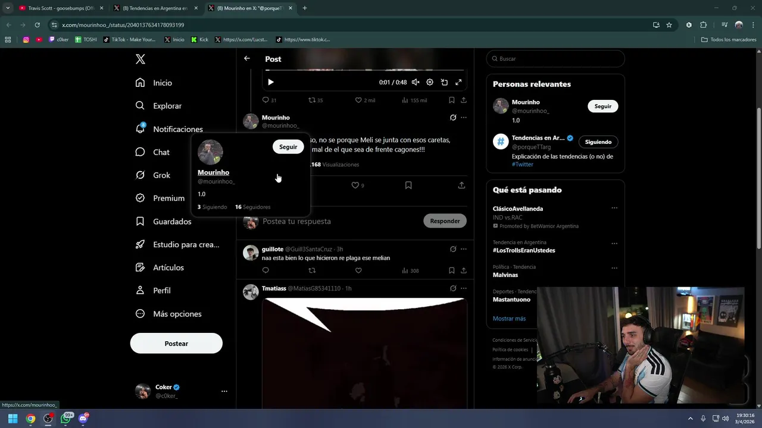Screen dimensions: 762x428
Task: Open #LosTrollsEranUstedes trend
Action: point(524,250)
